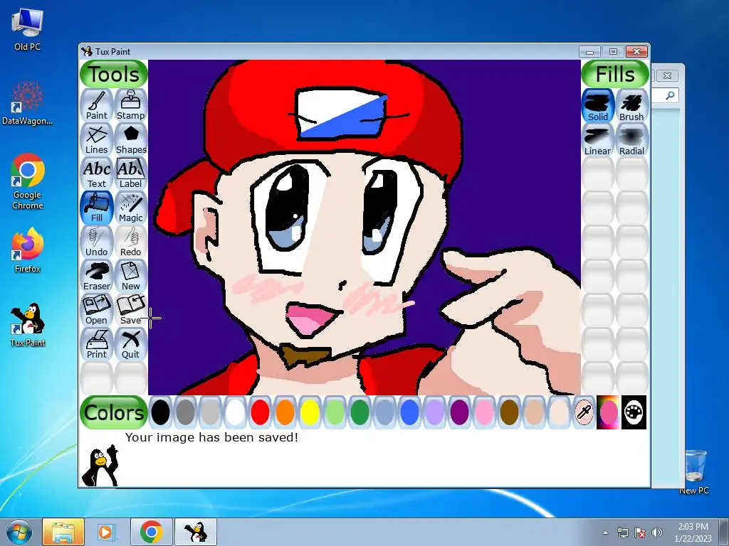Open the Recycle Bin New PC icon

click(x=695, y=472)
